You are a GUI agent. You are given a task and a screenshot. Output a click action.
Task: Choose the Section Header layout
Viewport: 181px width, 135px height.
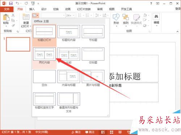(93, 34)
